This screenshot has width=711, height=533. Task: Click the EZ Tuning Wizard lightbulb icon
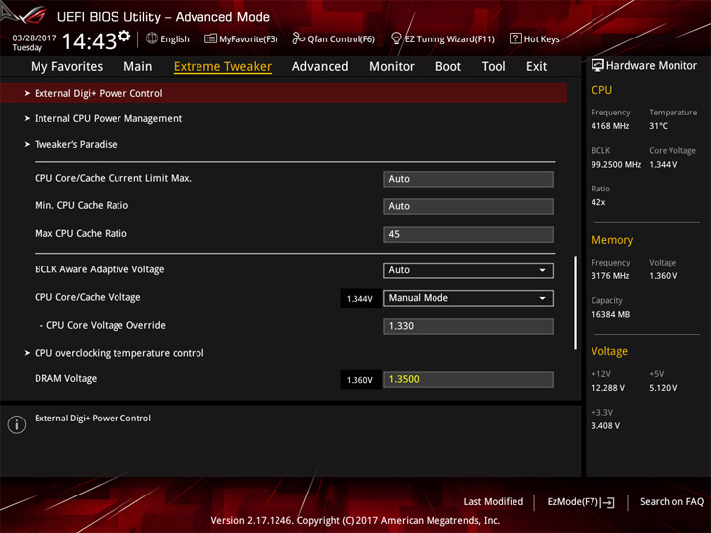pyautogui.click(x=396, y=38)
